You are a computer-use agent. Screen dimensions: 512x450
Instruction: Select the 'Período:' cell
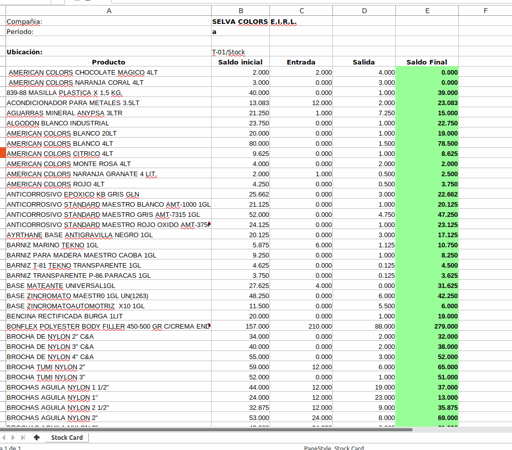tap(109, 31)
